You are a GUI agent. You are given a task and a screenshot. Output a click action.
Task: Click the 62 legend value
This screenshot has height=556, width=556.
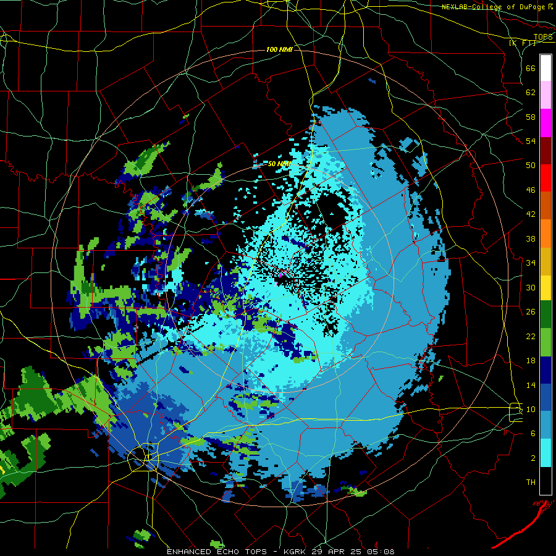531,93
